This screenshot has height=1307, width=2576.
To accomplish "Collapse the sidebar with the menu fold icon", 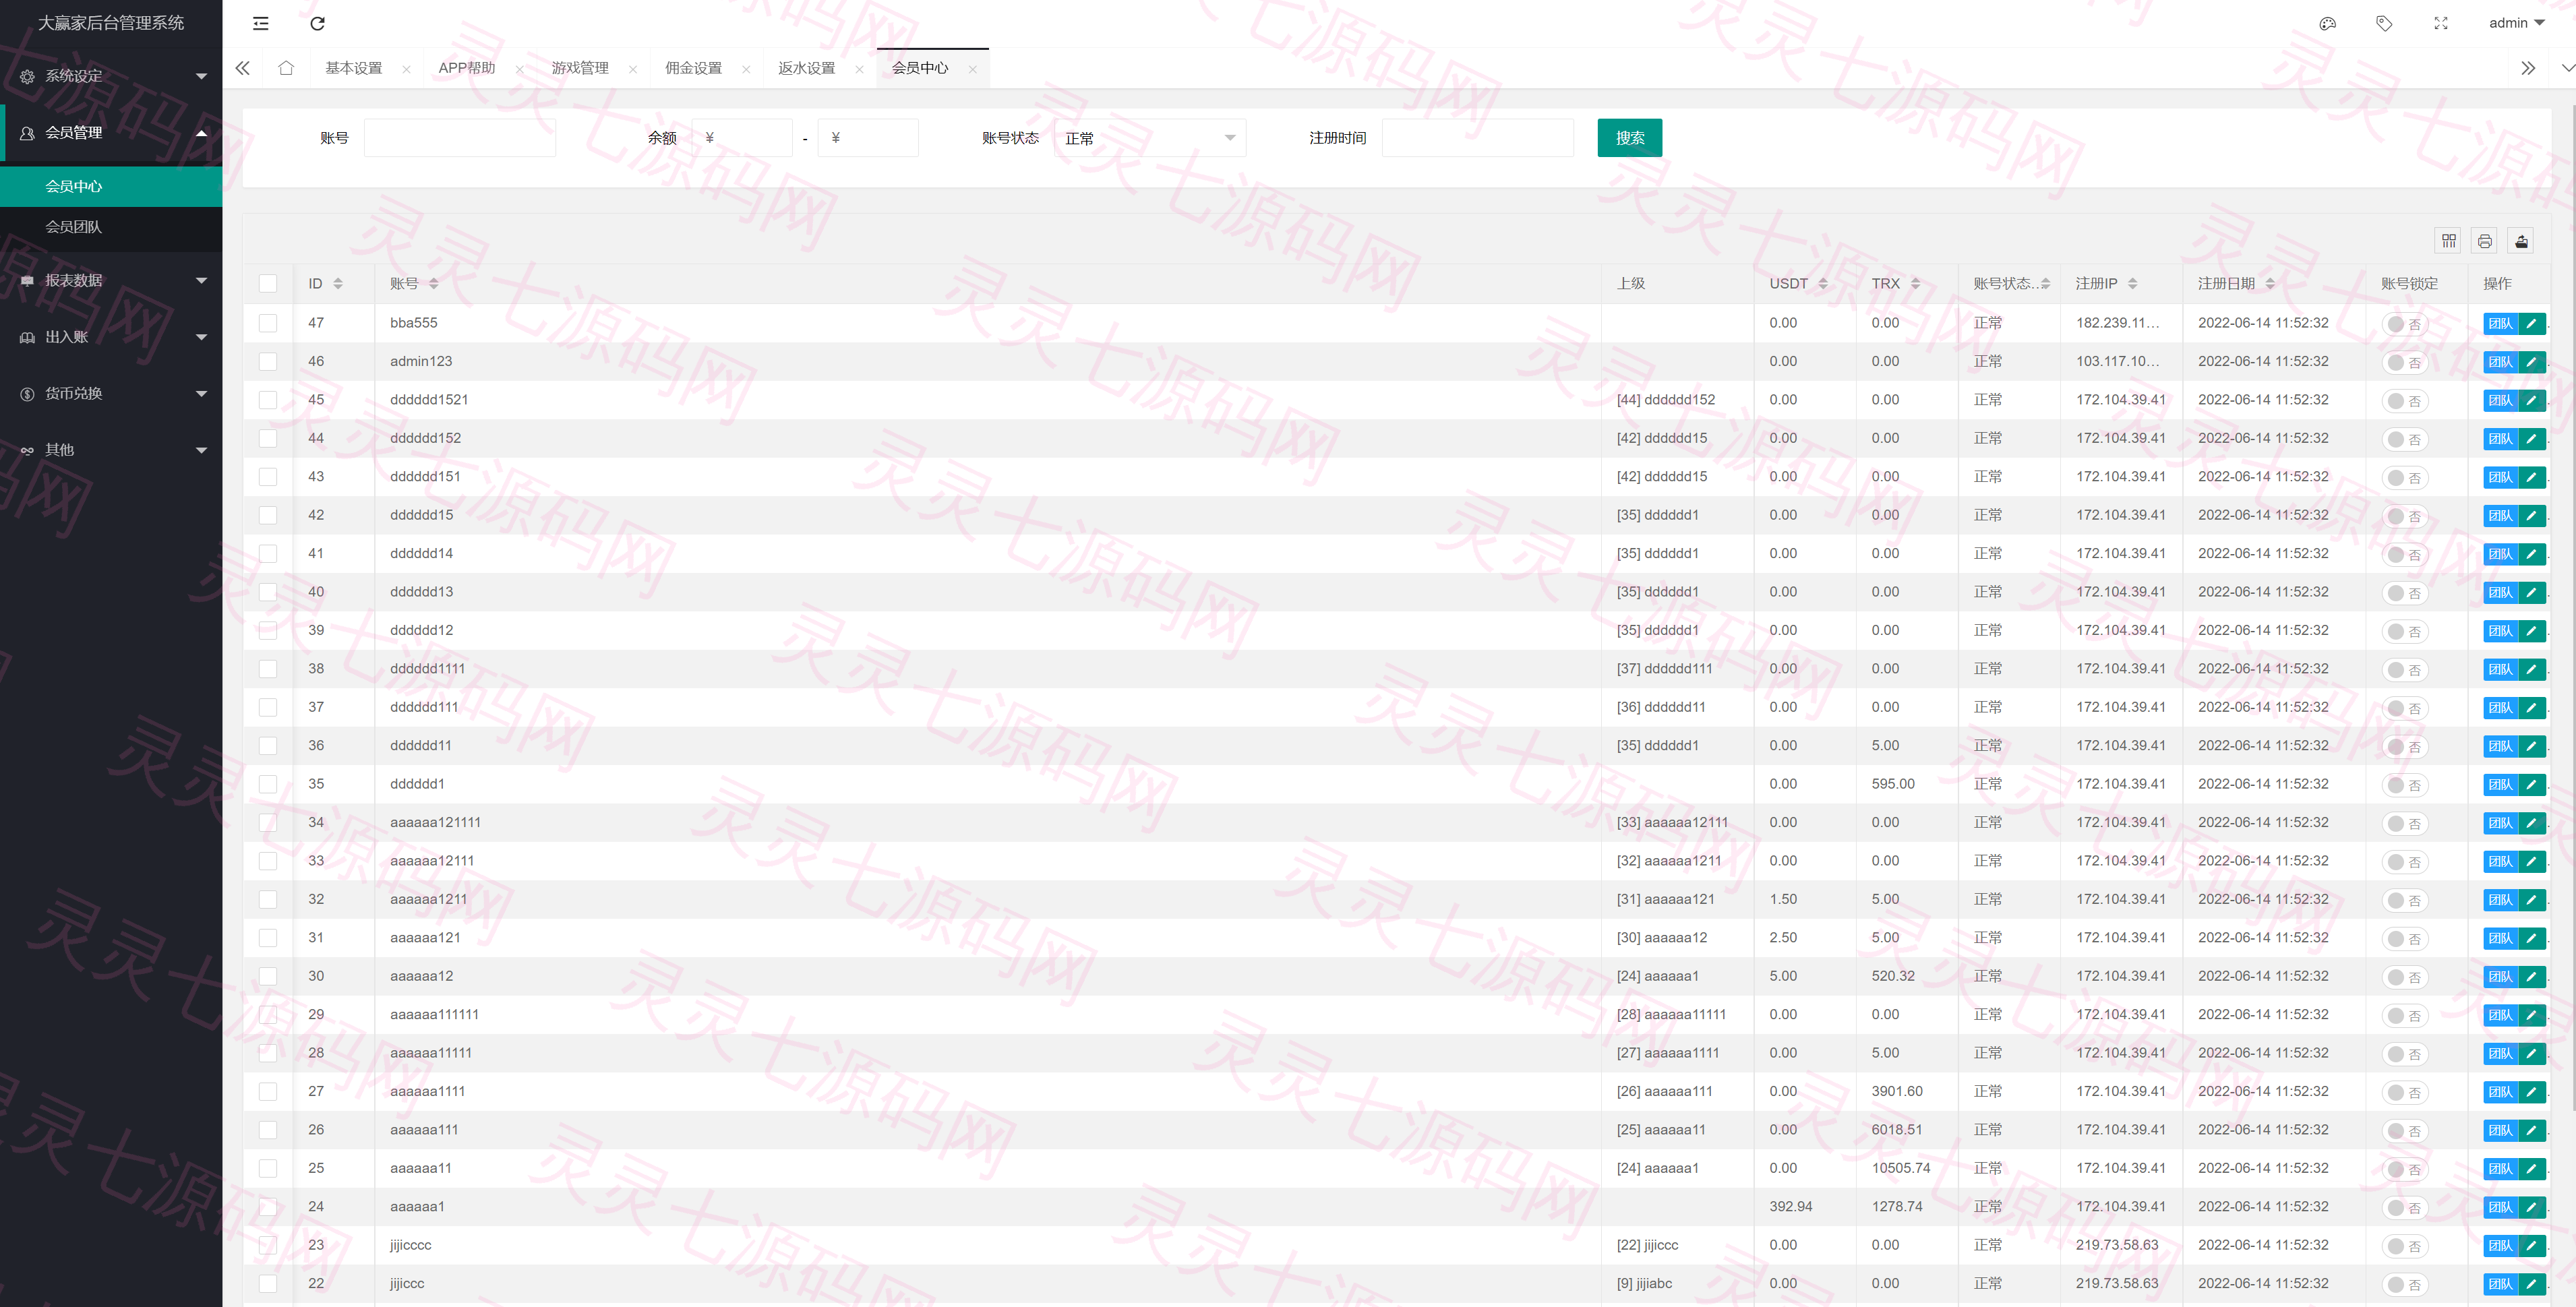I will point(261,23).
